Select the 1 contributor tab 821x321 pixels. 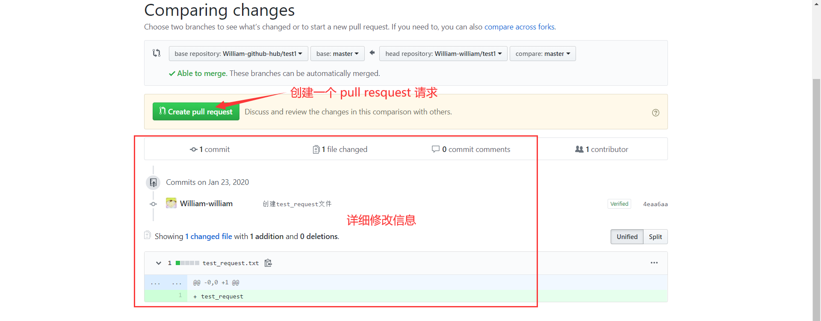tap(602, 149)
